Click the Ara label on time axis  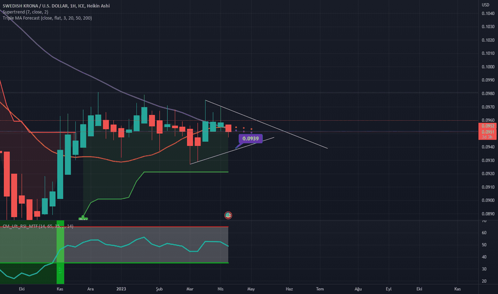pos(90,289)
